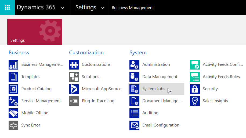Open the Plug-In Trace Log link
This screenshot has width=246, height=138.
pyautogui.click(x=98, y=101)
